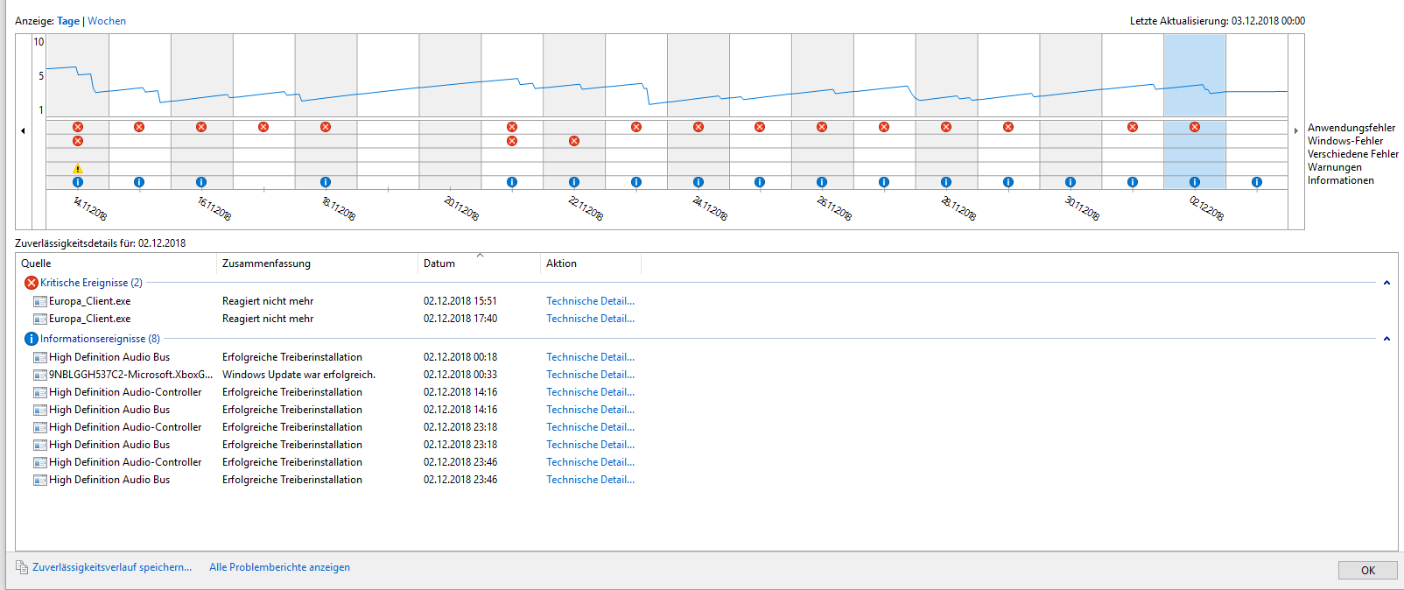Viewport: 1404px width, 590px height.
Task: Select the 19.11.2018 column in the chart
Action: click(388, 109)
